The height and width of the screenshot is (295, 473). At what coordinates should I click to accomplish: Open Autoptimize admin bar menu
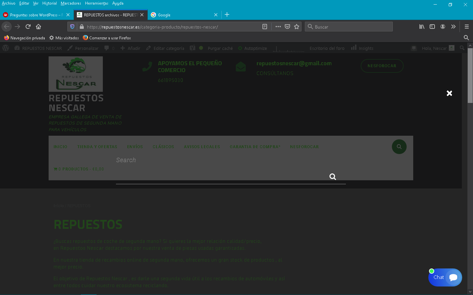(253, 48)
